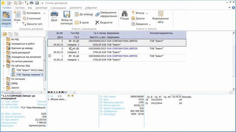The width and height of the screenshot is (236, 132).
Task: Open Пошук search with binoculars icon
Action: (125, 15)
